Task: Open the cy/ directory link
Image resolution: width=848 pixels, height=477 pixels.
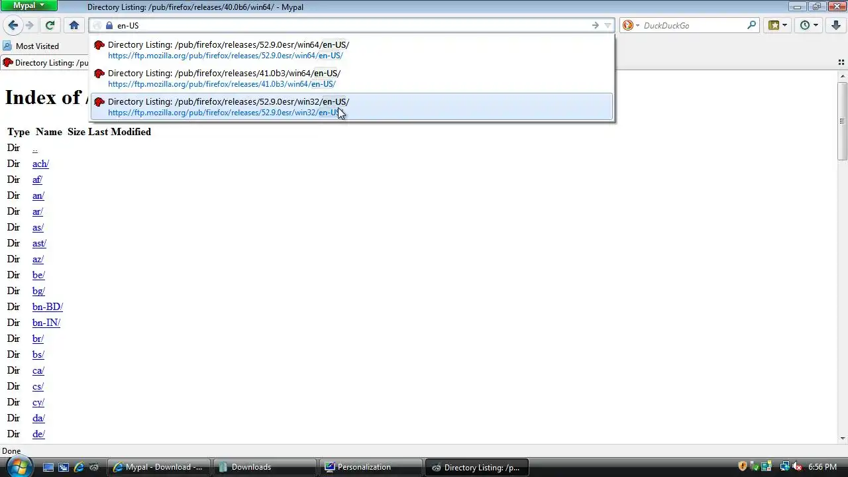Action: point(38,402)
